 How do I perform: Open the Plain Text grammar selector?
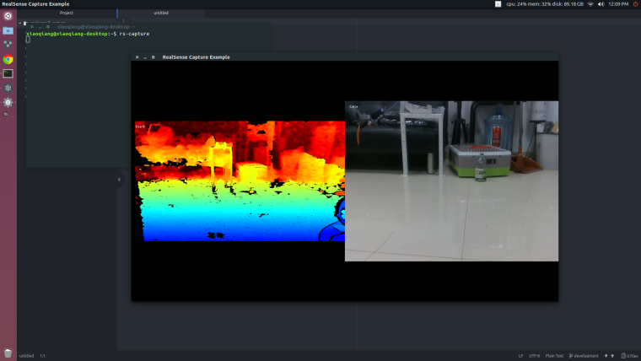pos(554,356)
